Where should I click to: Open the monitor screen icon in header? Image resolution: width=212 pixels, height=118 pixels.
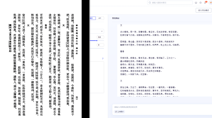click(x=196, y=3)
